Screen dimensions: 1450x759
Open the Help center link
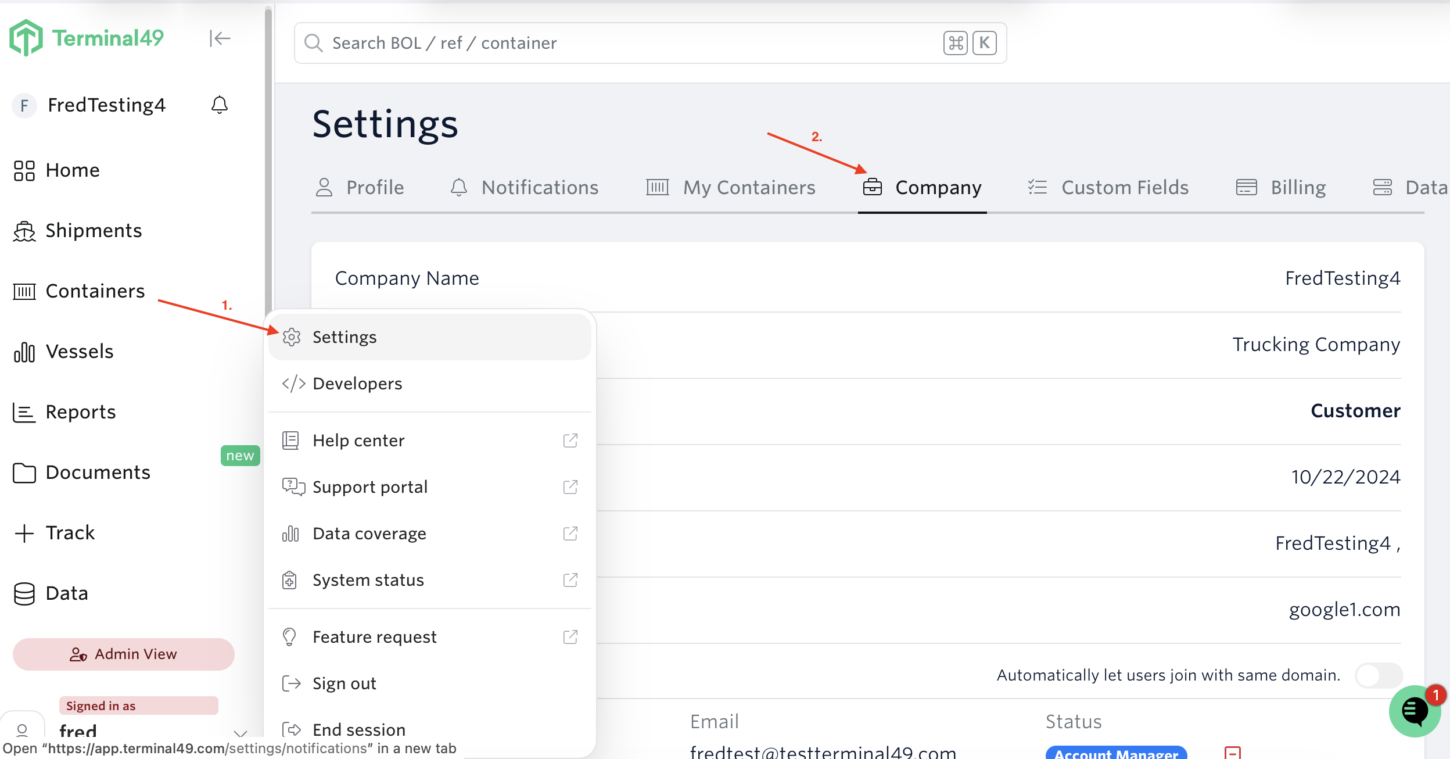(x=358, y=441)
